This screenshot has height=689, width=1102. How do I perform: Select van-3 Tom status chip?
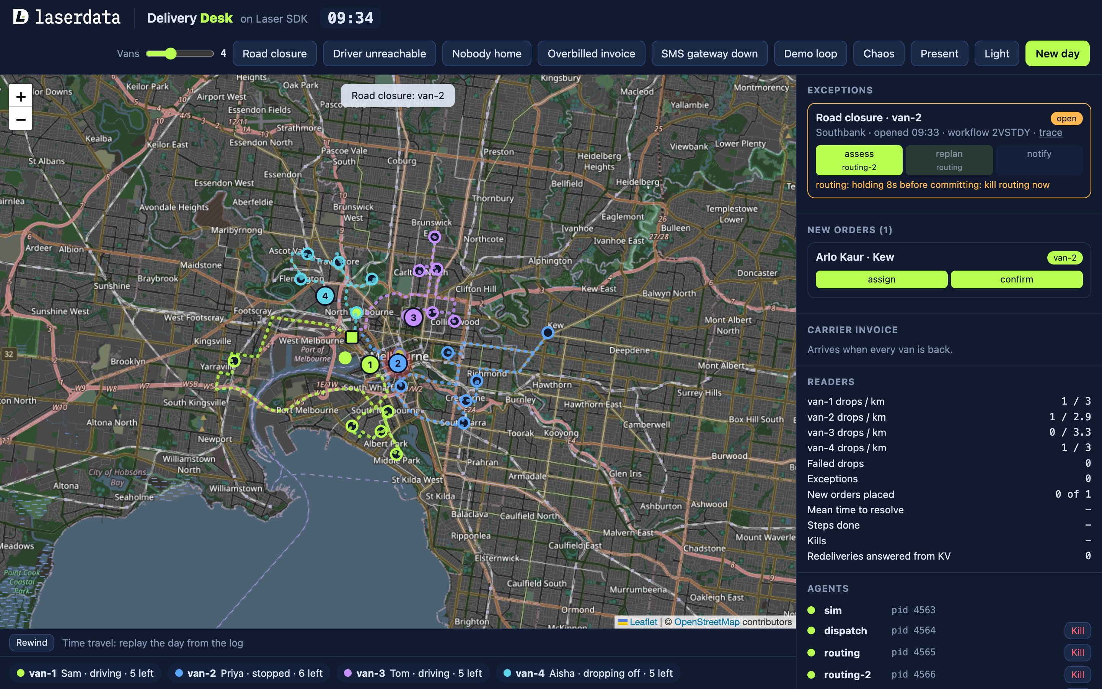click(412, 673)
